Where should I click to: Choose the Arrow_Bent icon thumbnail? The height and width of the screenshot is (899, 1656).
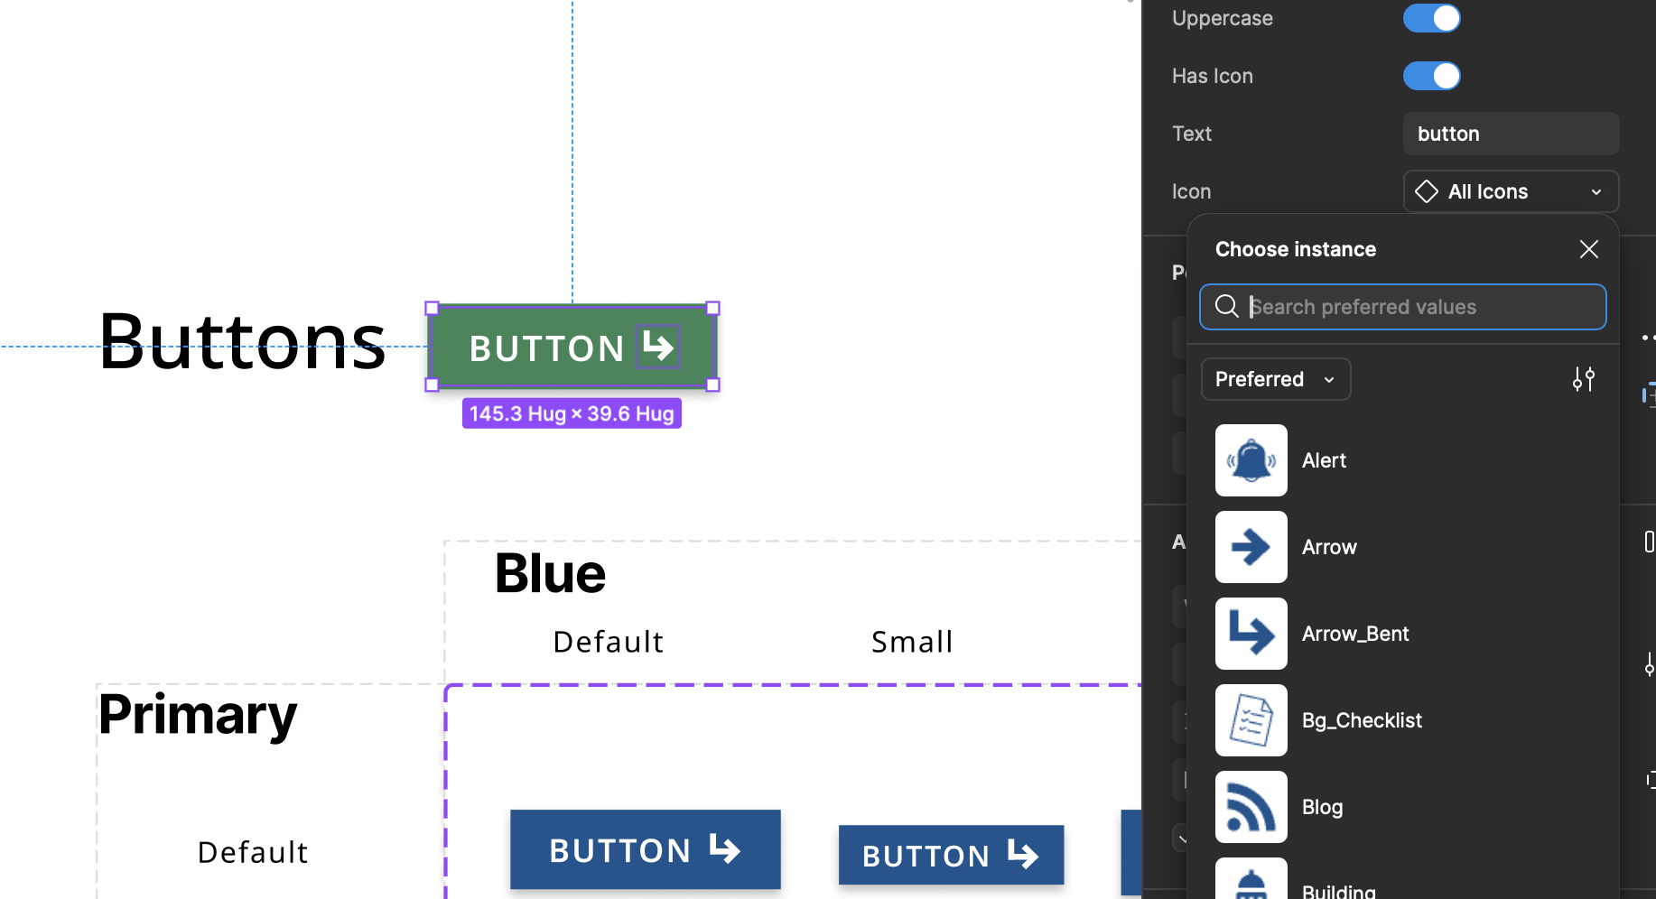[1251, 634]
